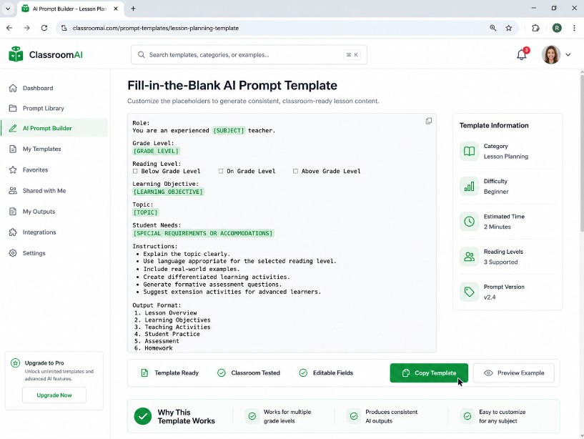Check On Grade Level checkbox
This screenshot has height=439, width=584.
click(221, 171)
